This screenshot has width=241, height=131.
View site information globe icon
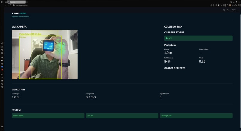14,5
